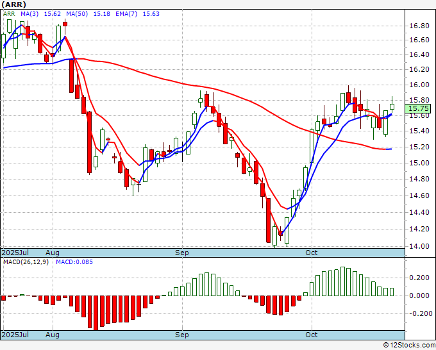Click the 15.00 price axis label
Viewport: 436px width, 350px height.
[x=419, y=163]
